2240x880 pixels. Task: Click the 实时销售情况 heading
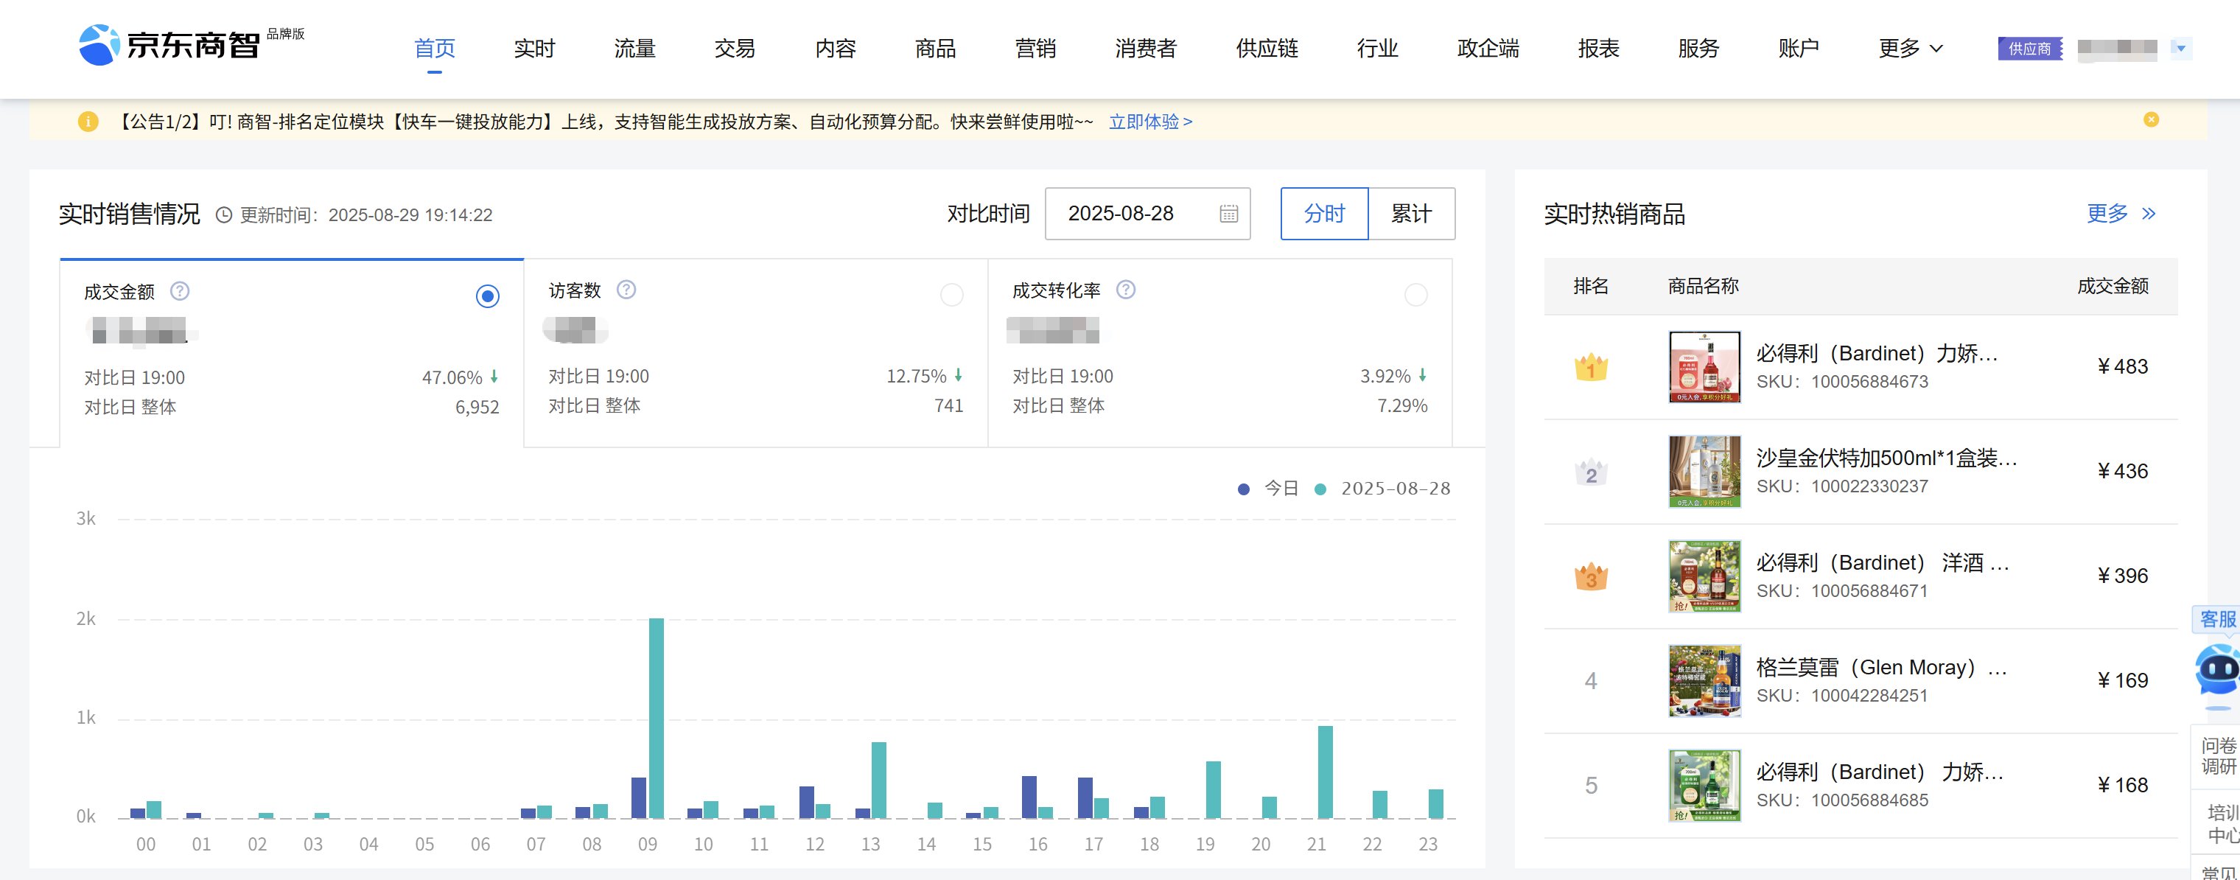pyautogui.click(x=130, y=214)
